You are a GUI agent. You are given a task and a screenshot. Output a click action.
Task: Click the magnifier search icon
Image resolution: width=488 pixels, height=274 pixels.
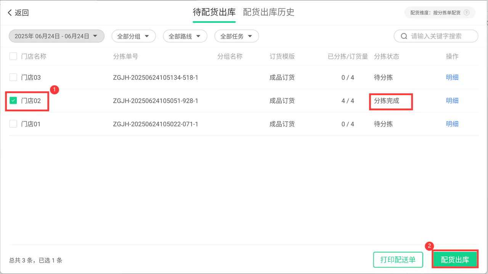pos(404,36)
